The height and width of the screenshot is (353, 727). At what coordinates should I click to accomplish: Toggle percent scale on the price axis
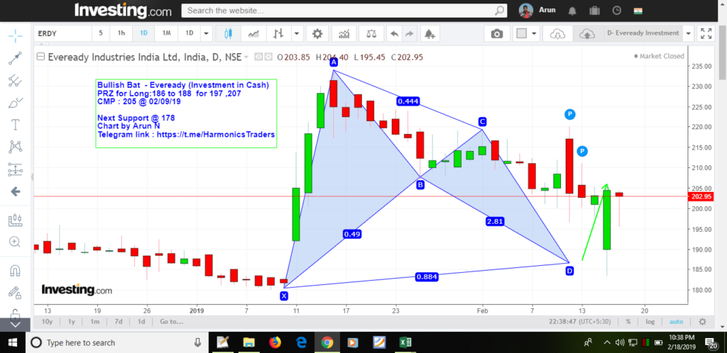click(x=628, y=322)
